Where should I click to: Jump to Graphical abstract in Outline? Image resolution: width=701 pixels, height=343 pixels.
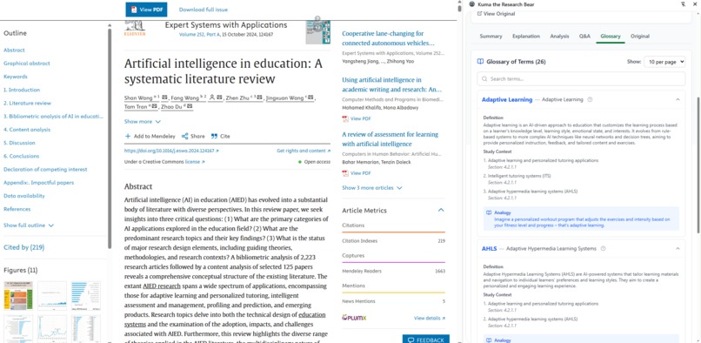(x=27, y=64)
